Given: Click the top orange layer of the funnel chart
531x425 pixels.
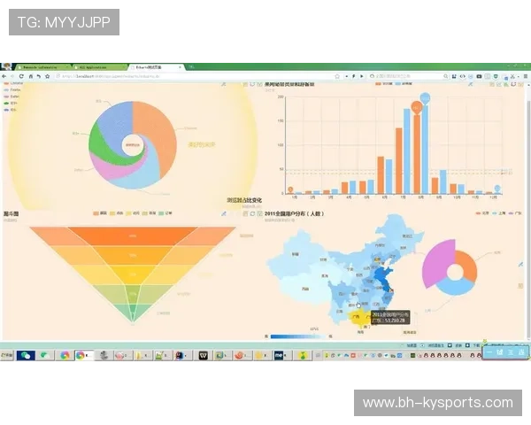Looking at the screenshot, I should [x=133, y=235].
